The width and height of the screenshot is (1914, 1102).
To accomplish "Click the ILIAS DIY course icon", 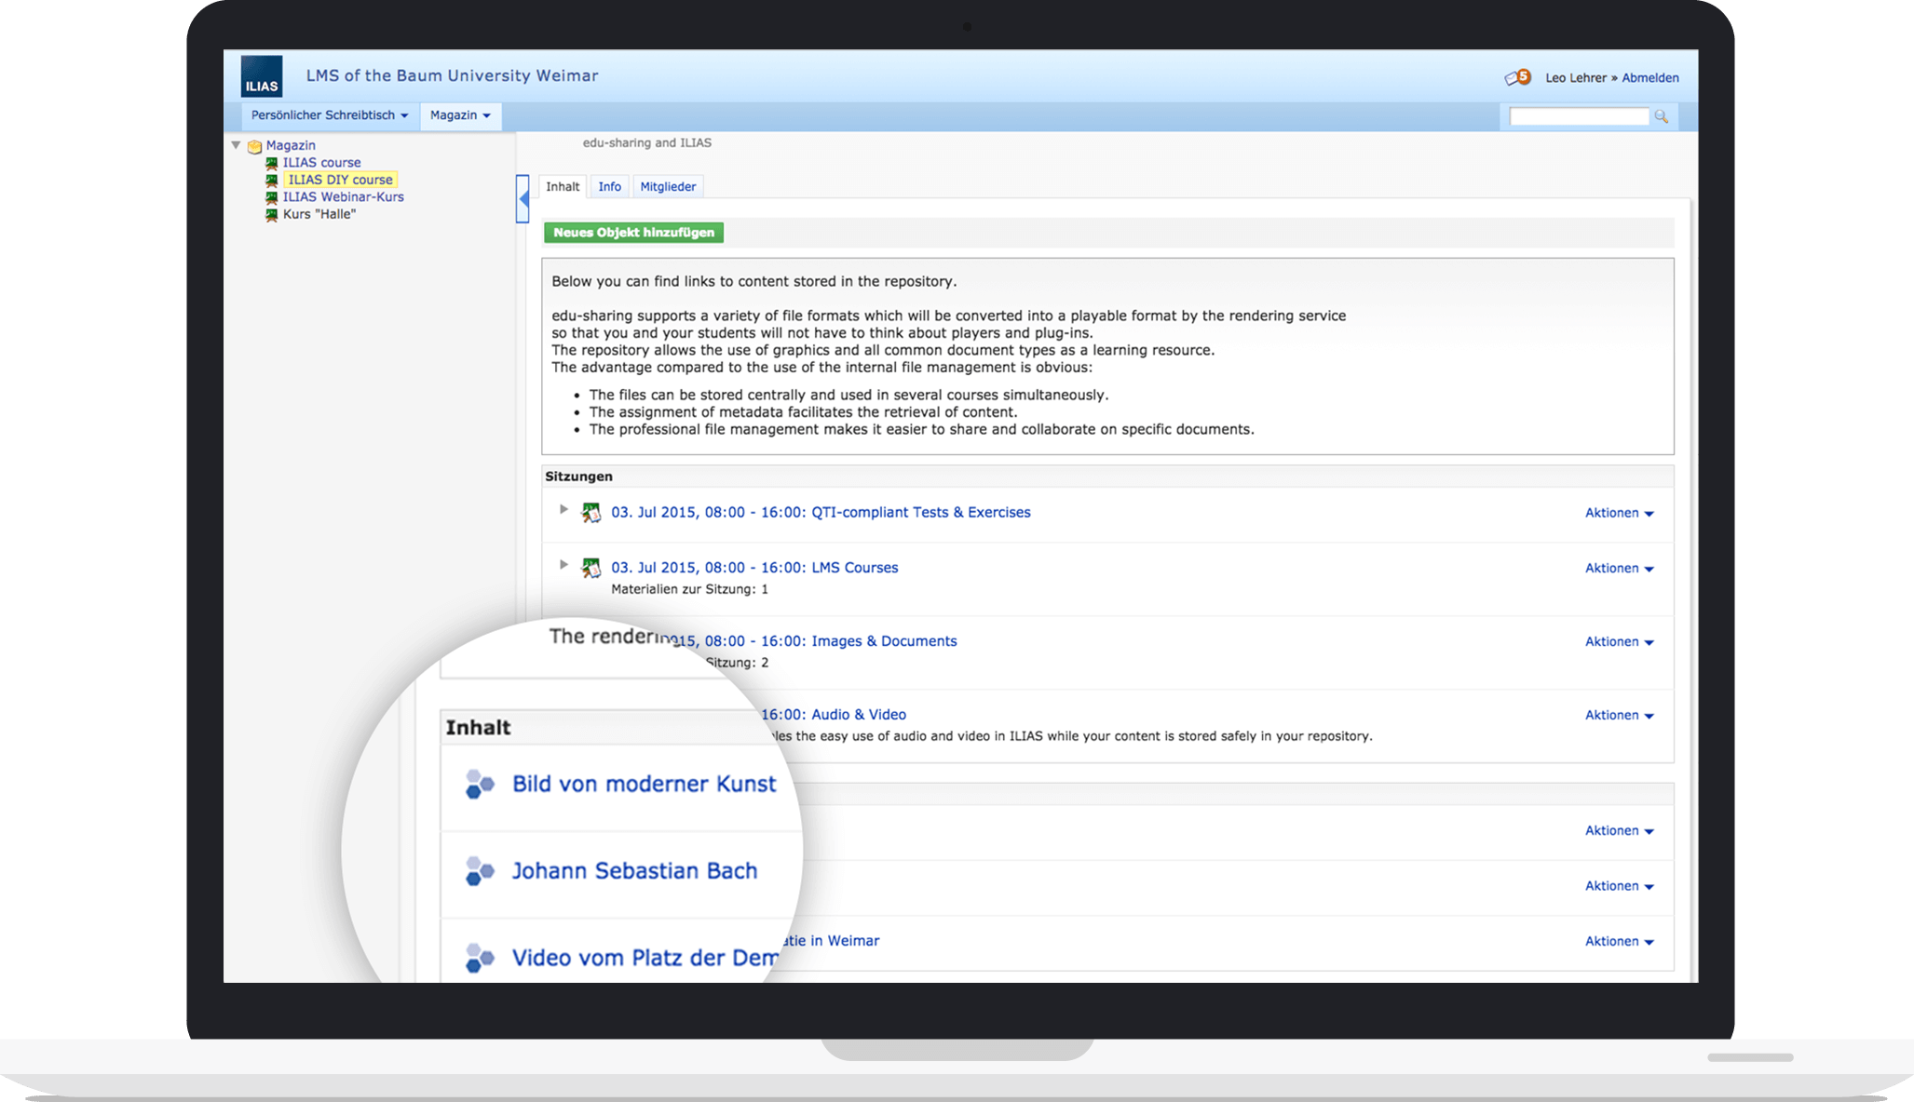I will (x=271, y=179).
